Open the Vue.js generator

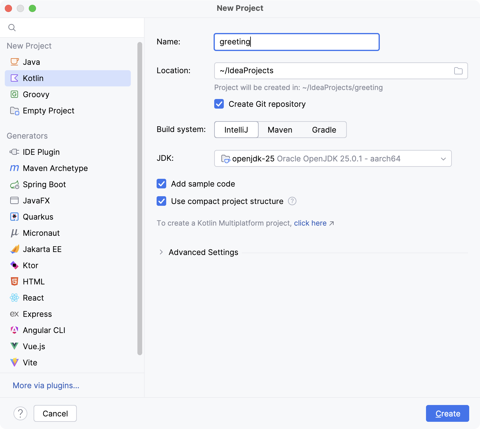tap(34, 346)
